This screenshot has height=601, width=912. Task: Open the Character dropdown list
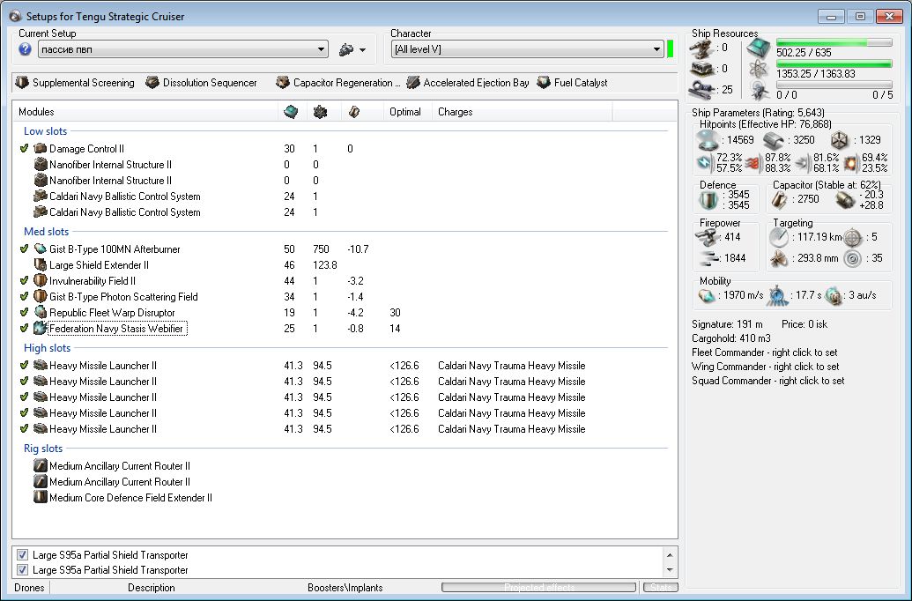[x=528, y=49]
